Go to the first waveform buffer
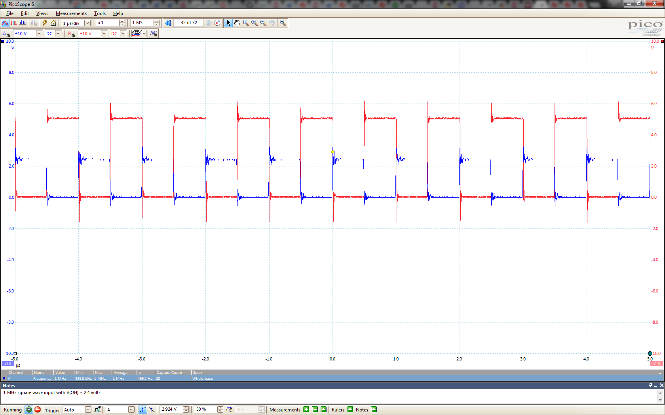Viewport: 665px width, 415px height. click(x=168, y=23)
